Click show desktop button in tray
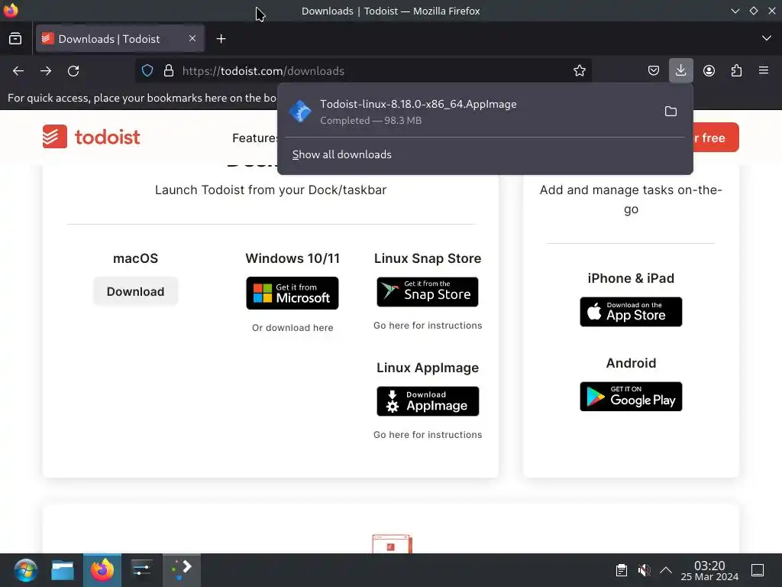 [x=758, y=570]
